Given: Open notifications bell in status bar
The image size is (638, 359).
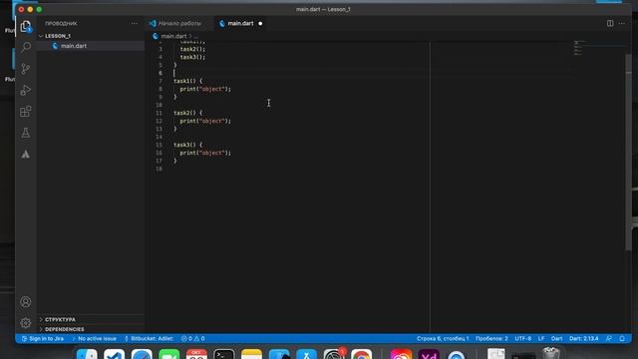Looking at the screenshot, I should pos(622,339).
